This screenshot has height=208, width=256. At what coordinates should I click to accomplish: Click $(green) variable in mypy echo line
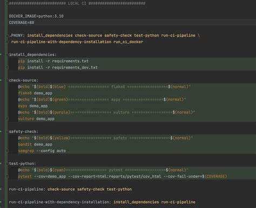(x=59, y=99)
